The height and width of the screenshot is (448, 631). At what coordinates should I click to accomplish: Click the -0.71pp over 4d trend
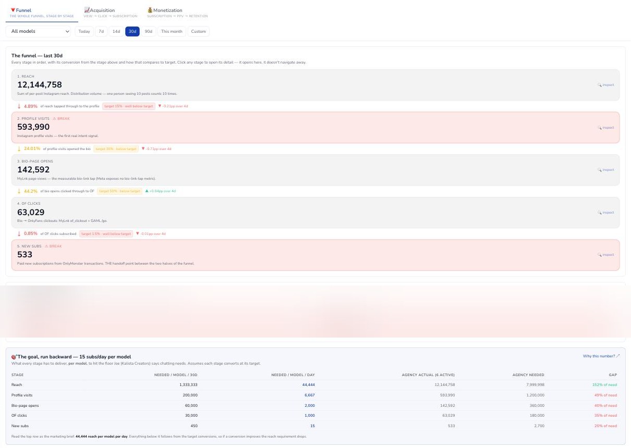pyautogui.click(x=156, y=149)
